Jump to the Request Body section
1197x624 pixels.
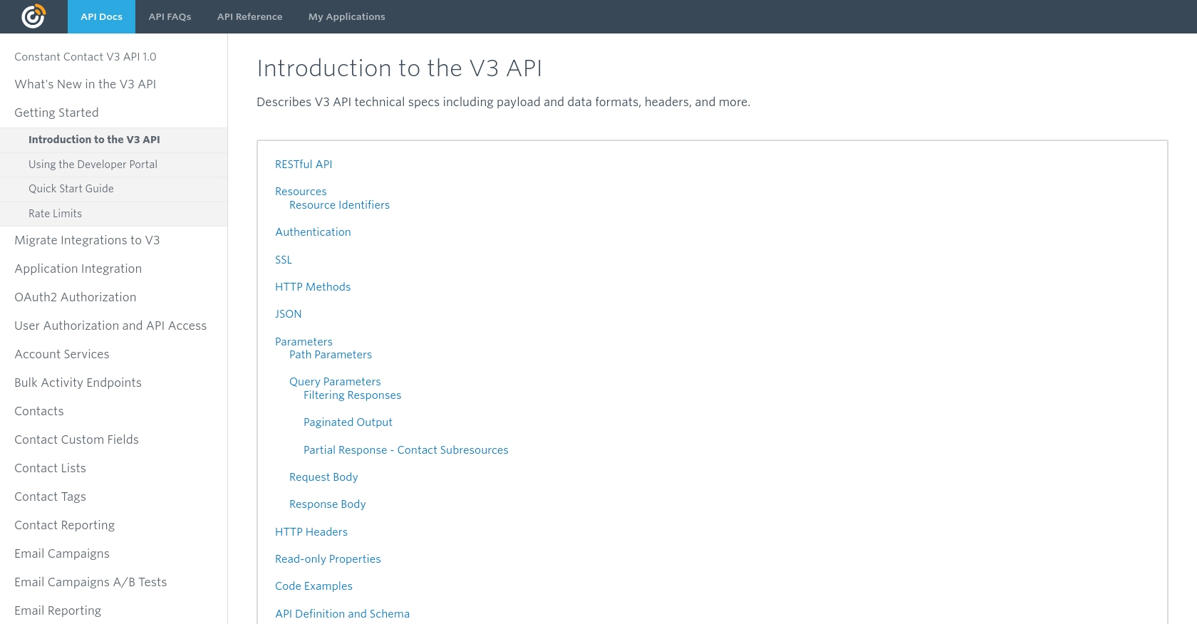pyautogui.click(x=323, y=477)
